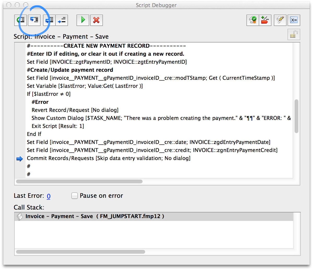Open the Data Viewer with the X= icon
The image size is (313, 270).
point(294,20)
